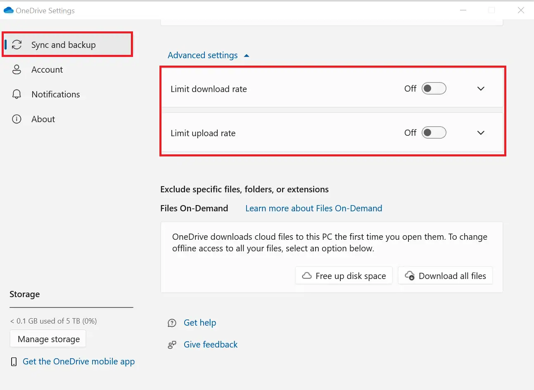Expand the Limit upload rate chevron

point(481,132)
